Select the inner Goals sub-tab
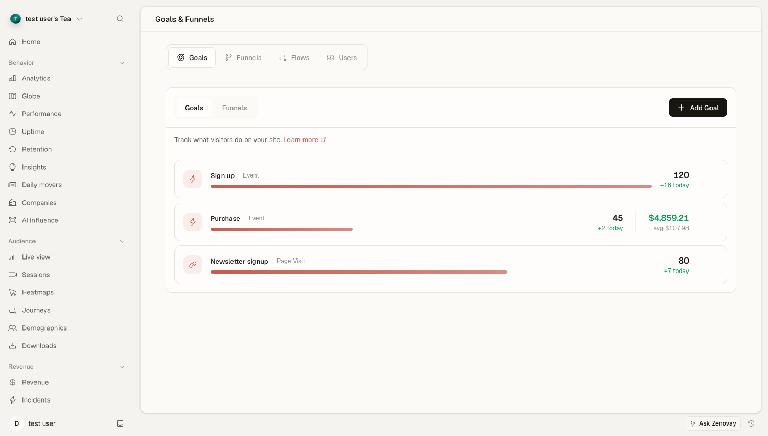This screenshot has height=436, width=768. pos(194,108)
